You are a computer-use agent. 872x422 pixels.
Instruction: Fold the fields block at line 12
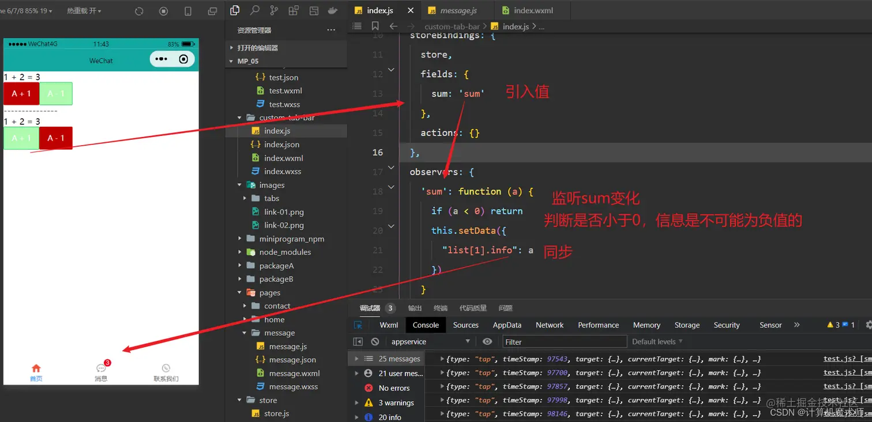(391, 70)
